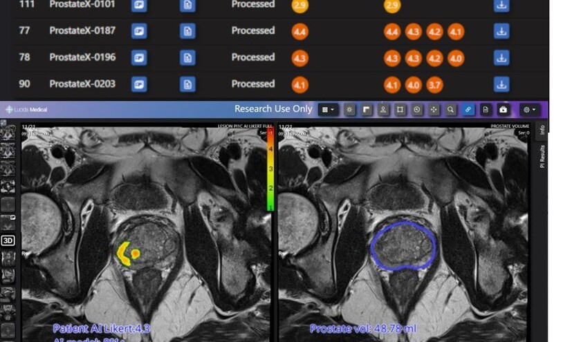Screen dimensions: 581x342
Task: Open report document for ProstateX-0196
Action: tap(187, 58)
